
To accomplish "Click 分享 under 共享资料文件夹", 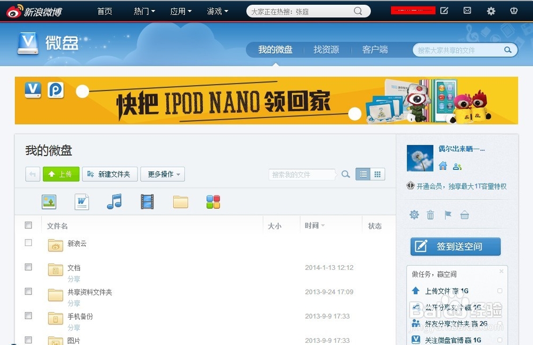I will click(x=74, y=303).
